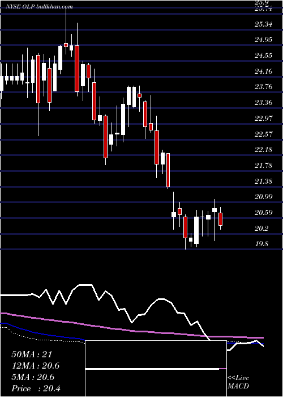Click the 21.38 price axis label

coord(264,181)
